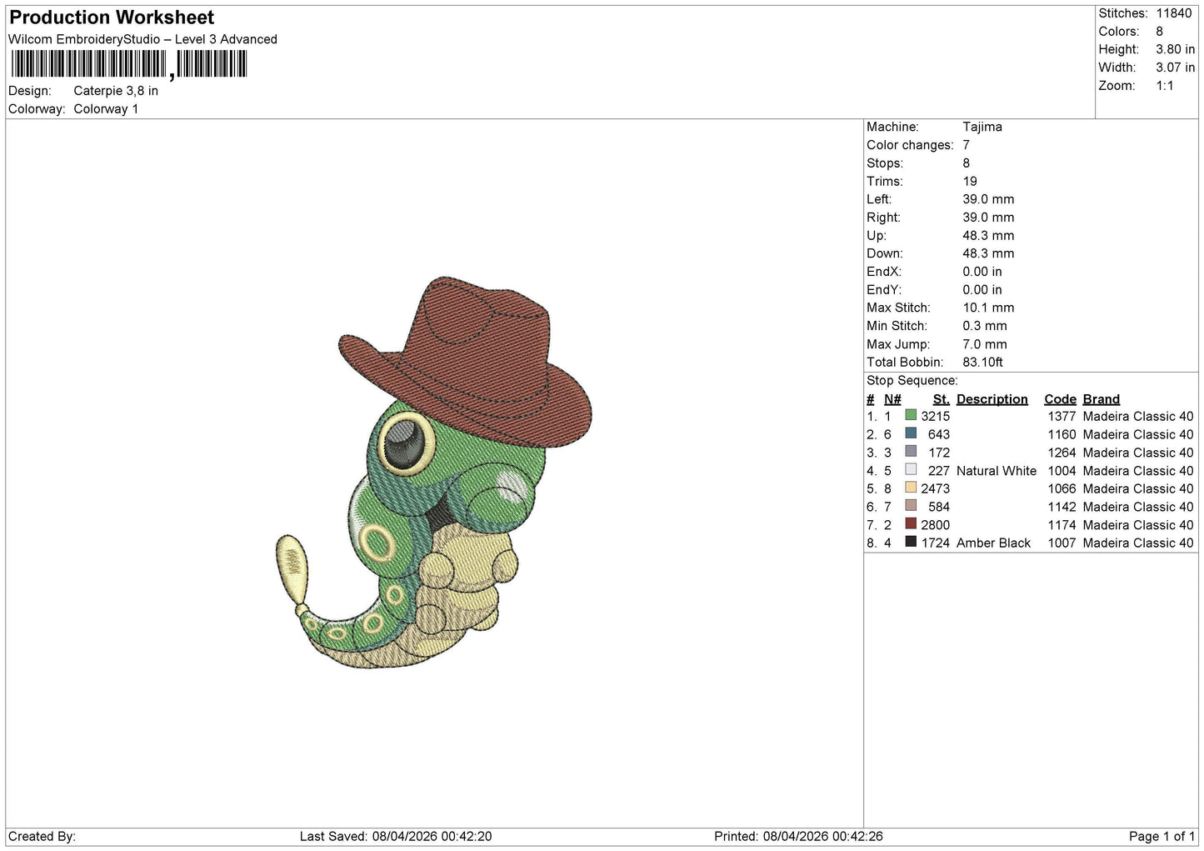Viewport: 1204px width, 851px height.
Task: Click the 'Natural White' description
Action: click(x=997, y=471)
